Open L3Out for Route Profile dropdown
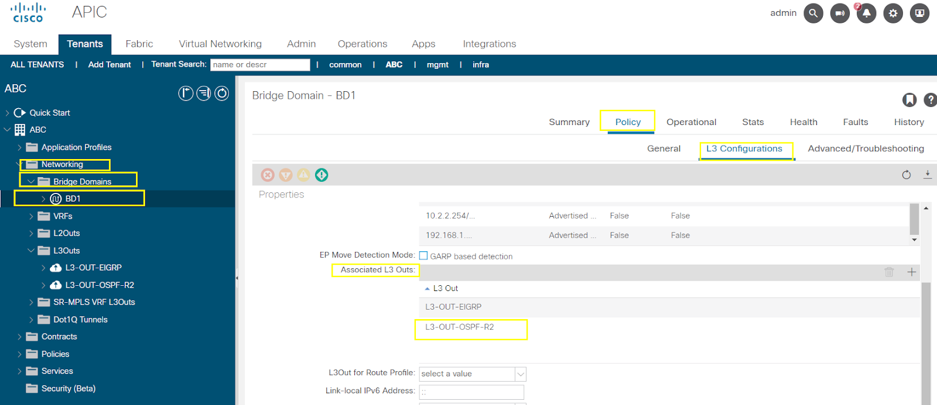This screenshot has height=405, width=937. click(x=521, y=374)
